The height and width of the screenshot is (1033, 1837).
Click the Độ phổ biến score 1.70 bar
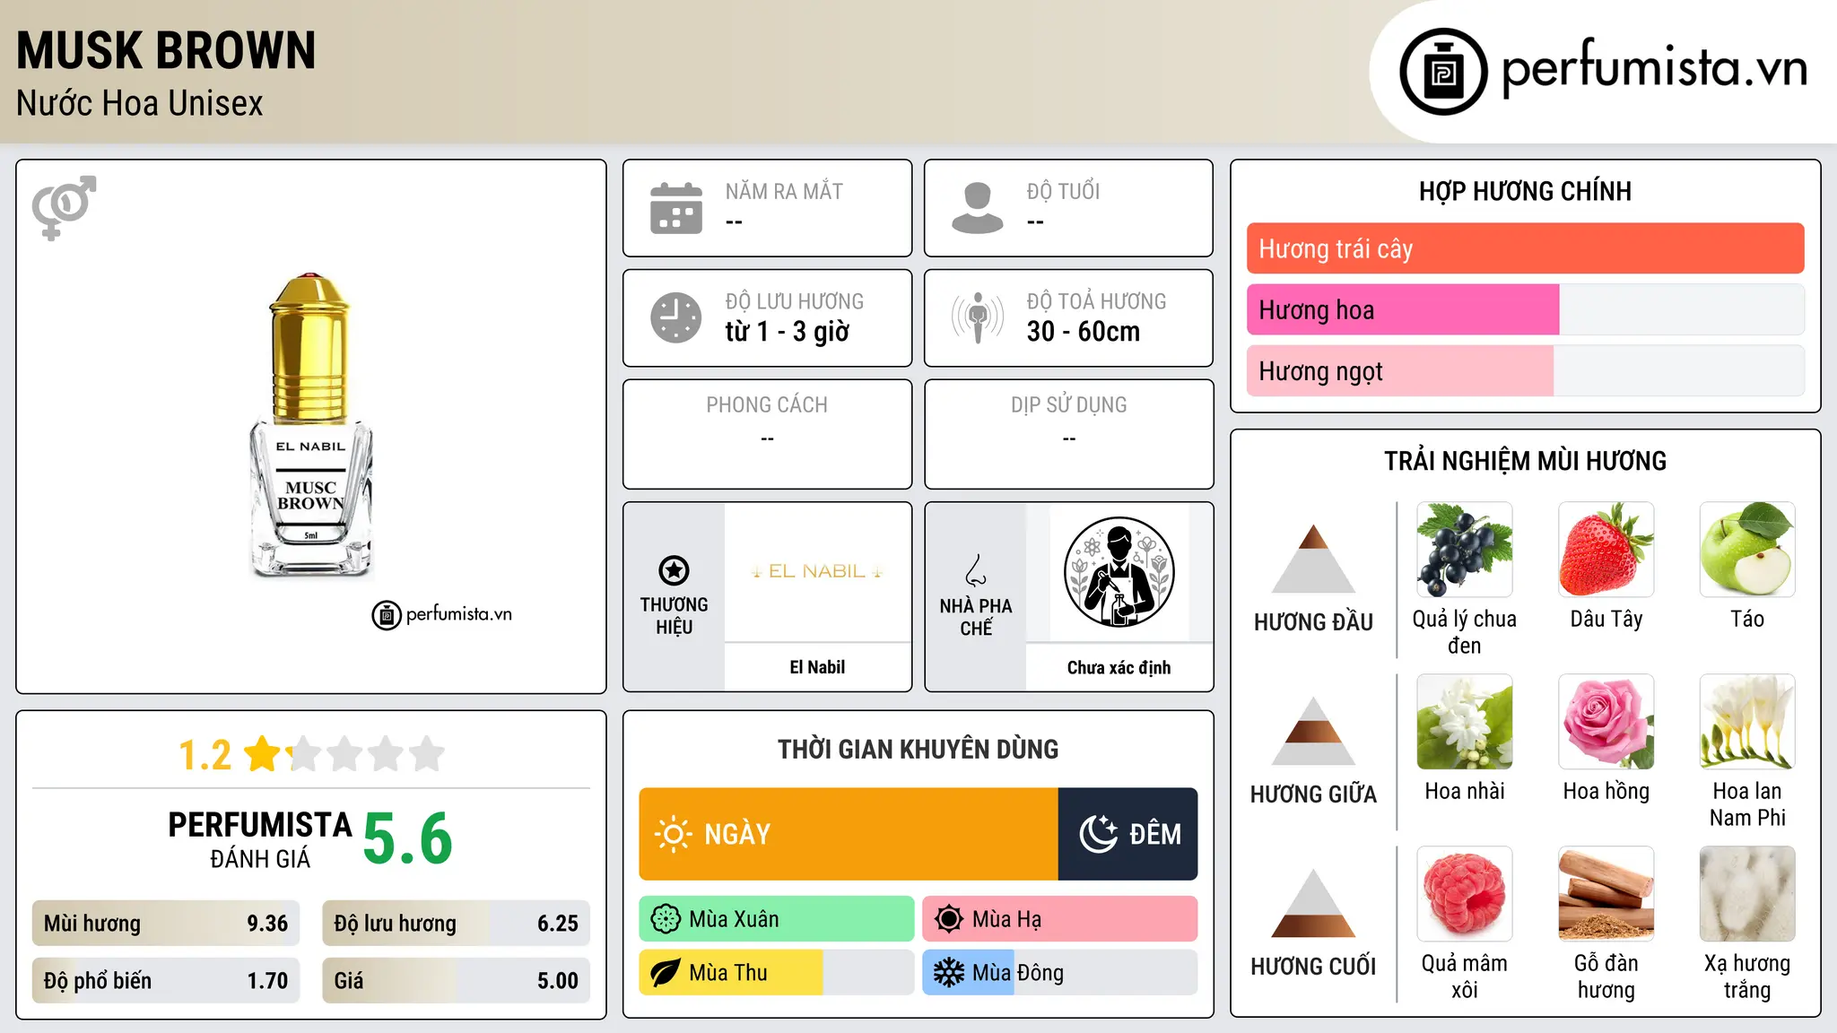(x=166, y=980)
